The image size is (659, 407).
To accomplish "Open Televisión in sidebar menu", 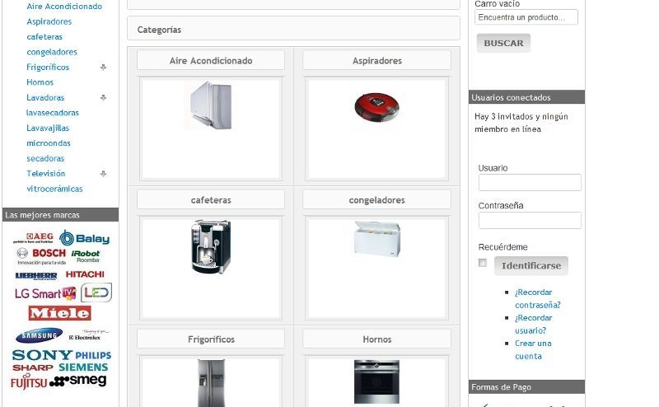I will point(46,174).
